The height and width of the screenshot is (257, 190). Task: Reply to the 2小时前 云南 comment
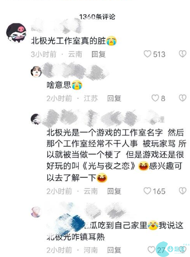[x=114, y=191]
